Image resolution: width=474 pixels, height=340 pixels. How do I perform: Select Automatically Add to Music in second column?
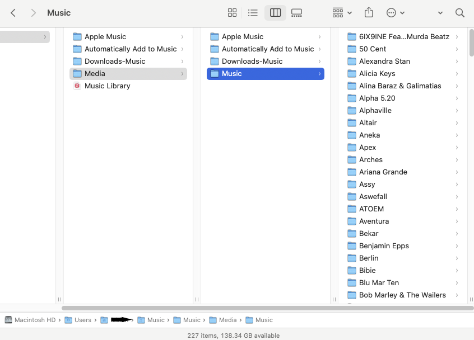tap(266, 49)
